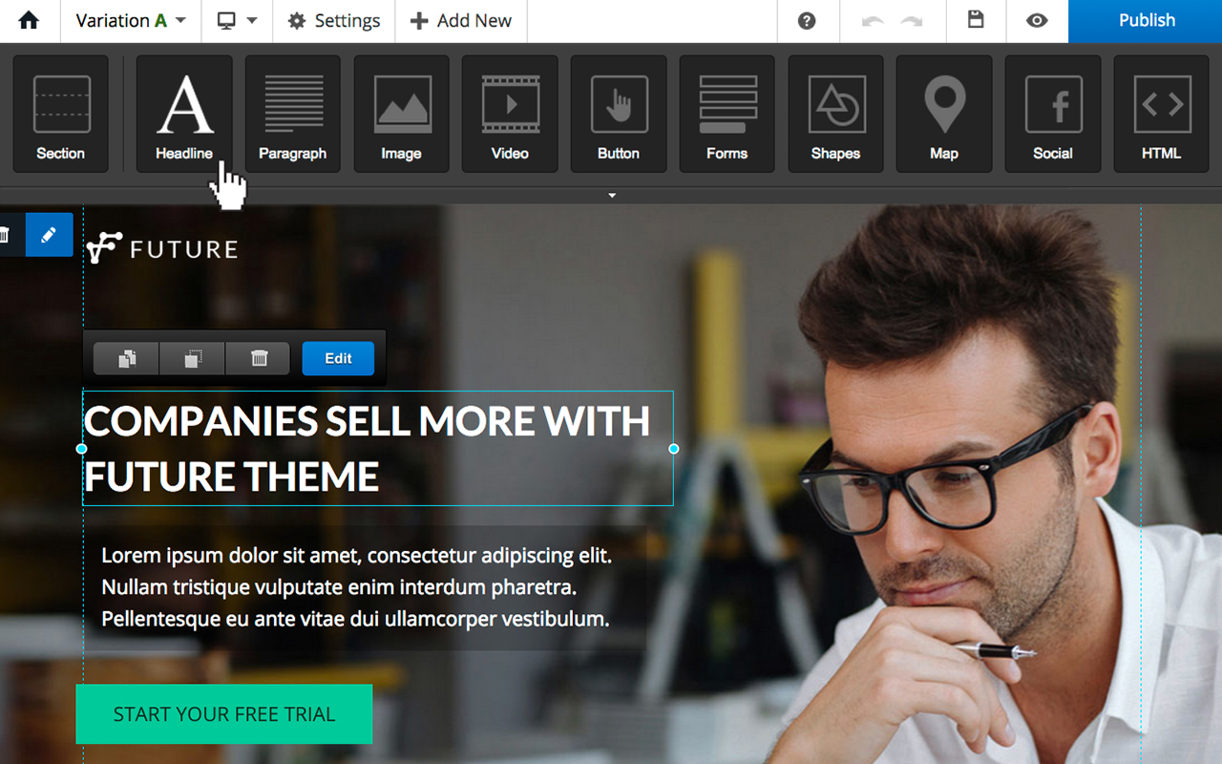Open the Variation A dropdown
The height and width of the screenshot is (764, 1222).
(131, 21)
